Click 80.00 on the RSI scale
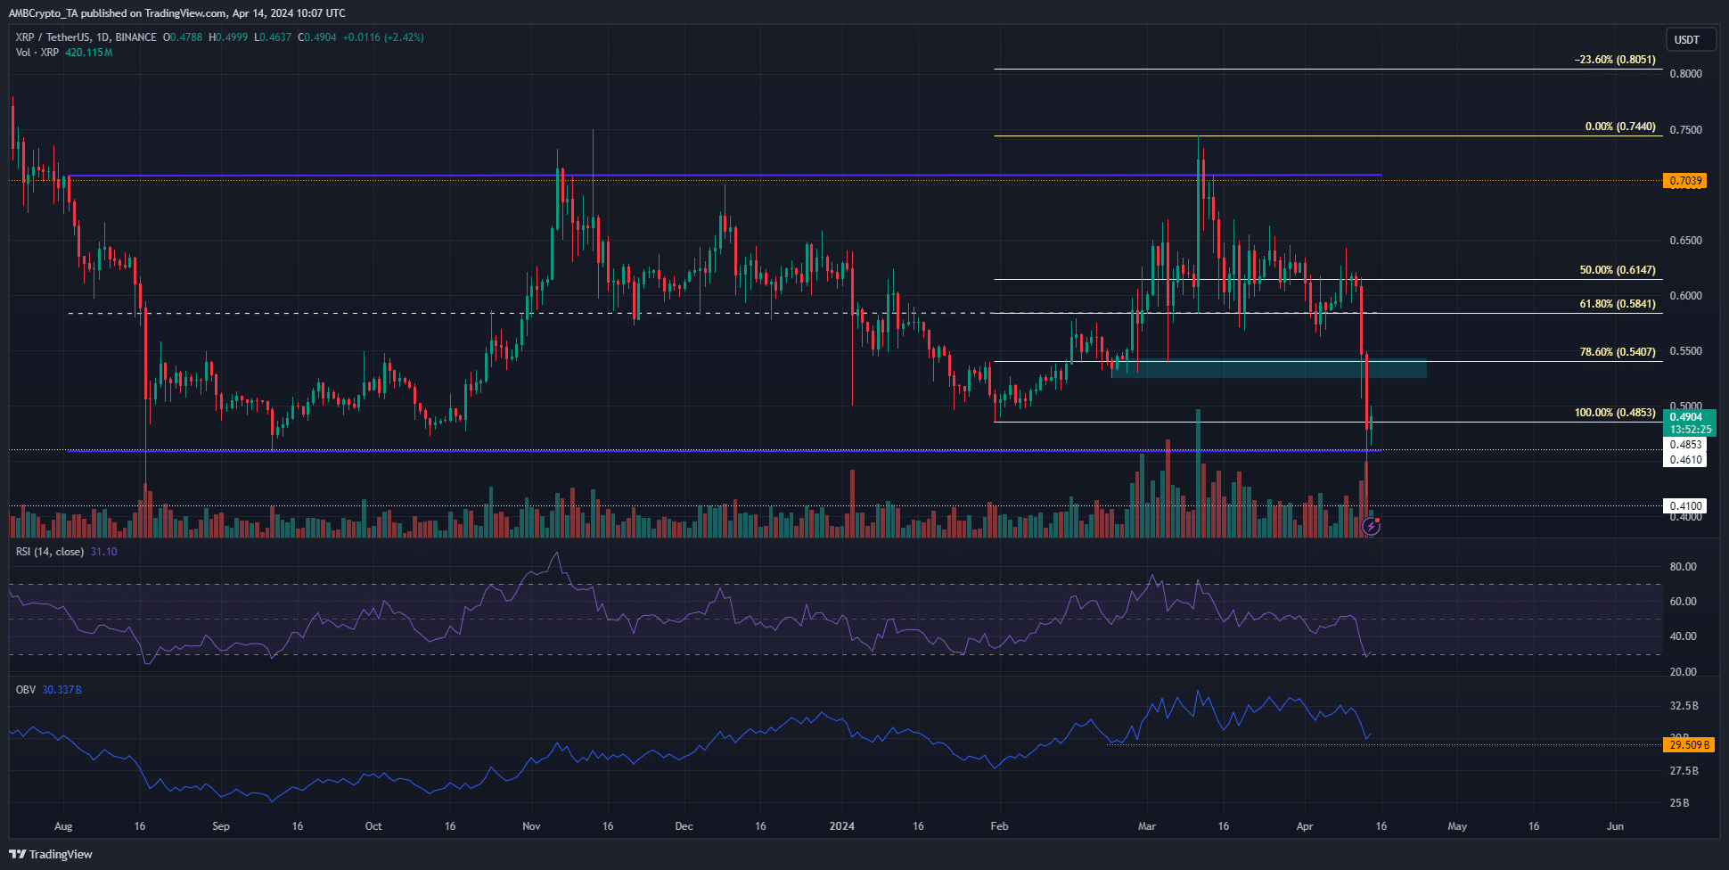The width and height of the screenshot is (1729, 870). [x=1684, y=567]
